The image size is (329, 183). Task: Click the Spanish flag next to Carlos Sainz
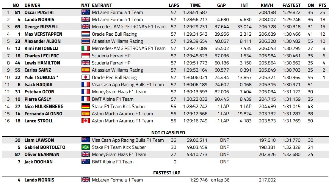point(85,70)
